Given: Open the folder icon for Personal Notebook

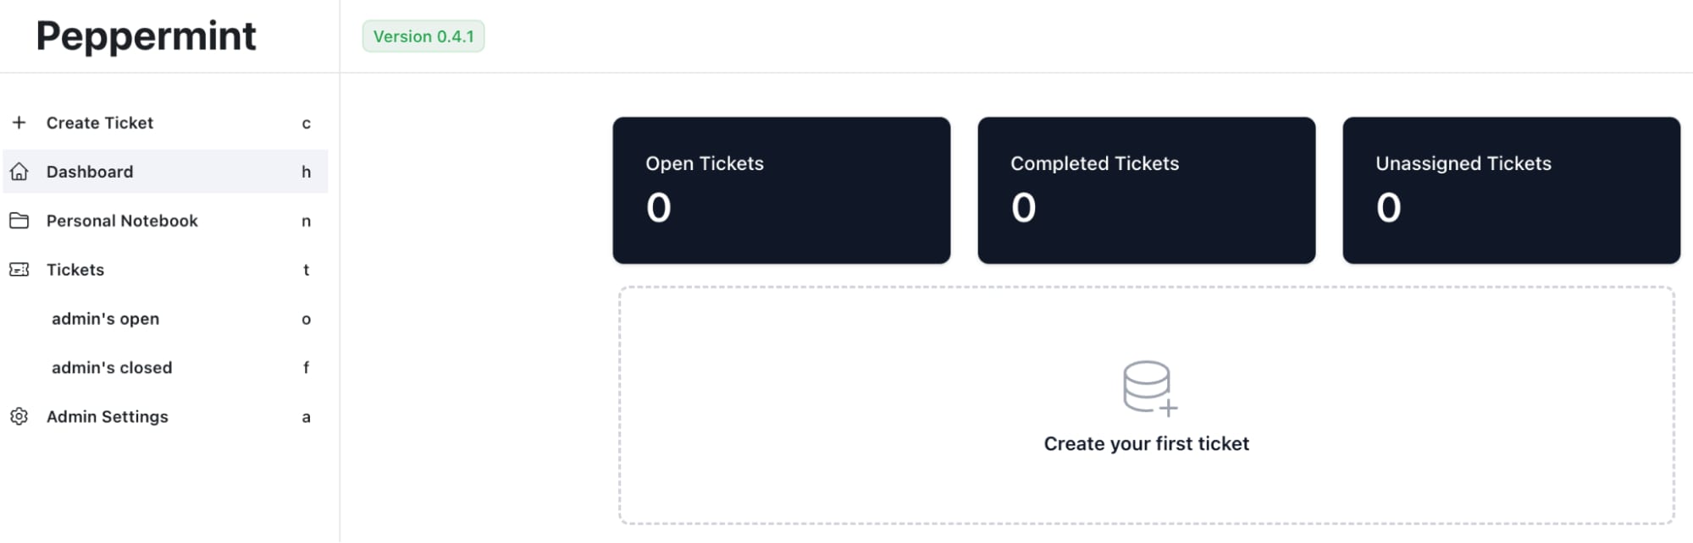Looking at the screenshot, I should tap(19, 221).
